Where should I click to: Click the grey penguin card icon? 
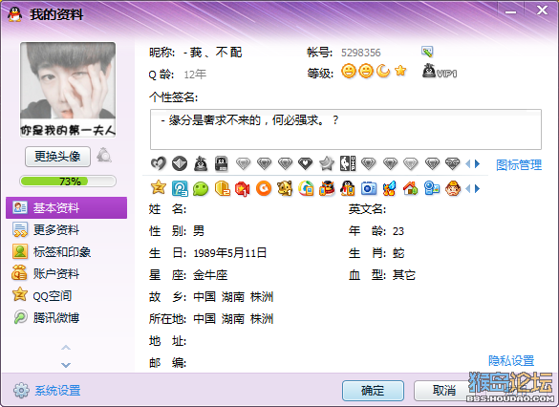(x=222, y=163)
